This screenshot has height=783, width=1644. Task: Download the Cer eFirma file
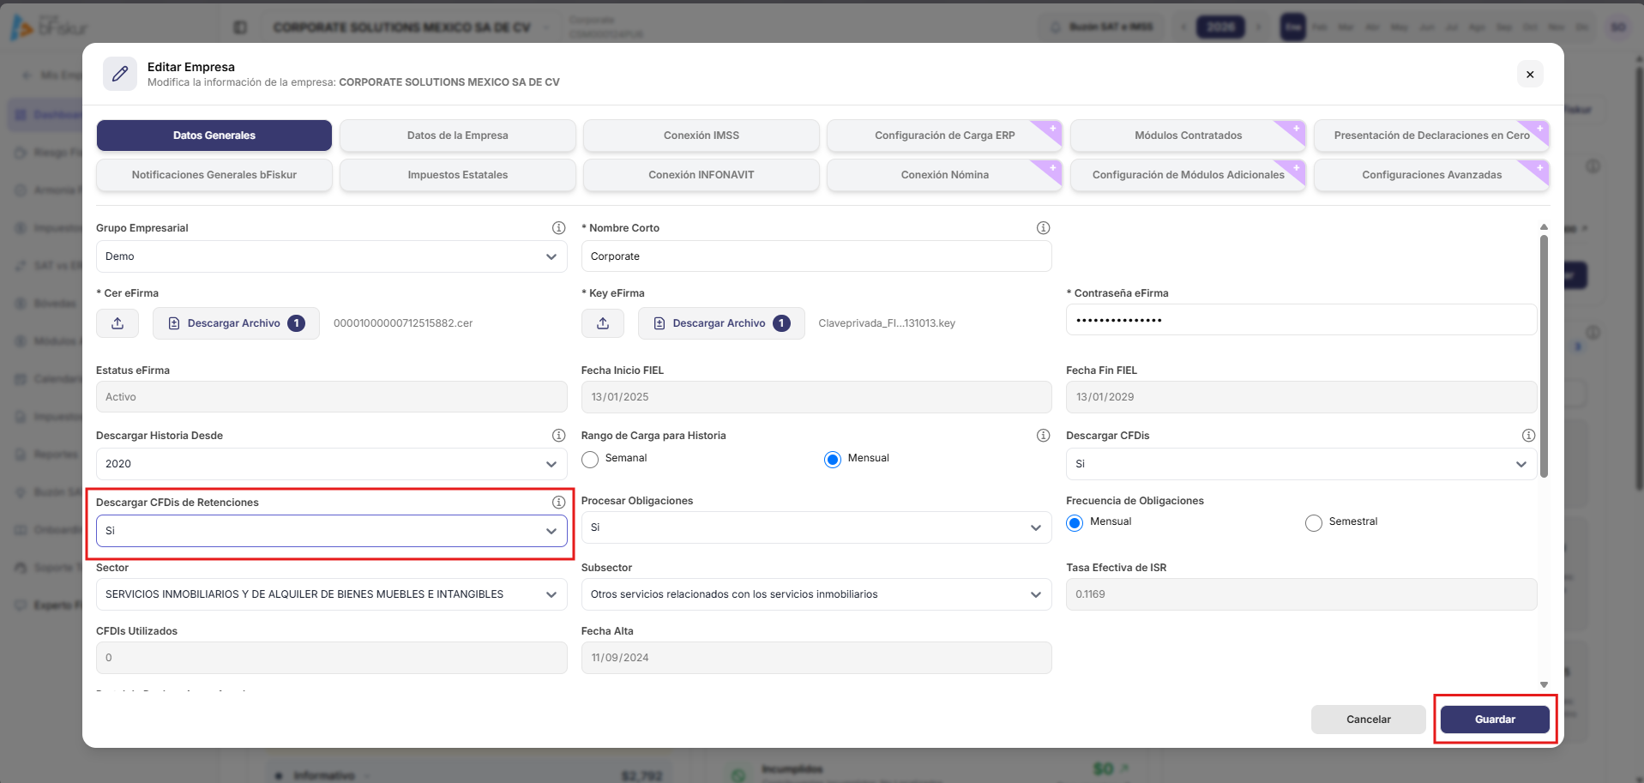236,323
